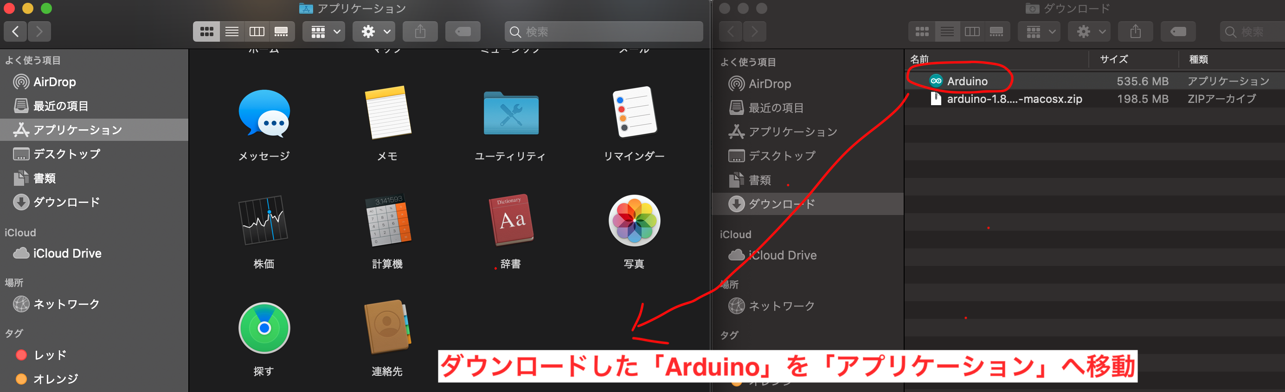This screenshot has height=392, width=1285.
Task: Select ダウンロード in Applications window sidebar
Action: 94,202
